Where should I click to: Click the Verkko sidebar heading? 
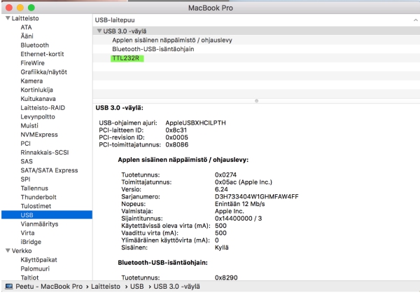tap(22, 251)
